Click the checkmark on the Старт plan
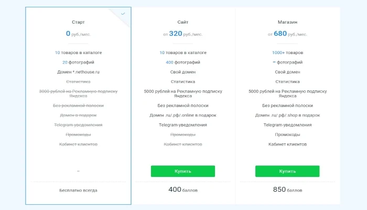Viewport: 367px width, 210px height. pos(123,14)
